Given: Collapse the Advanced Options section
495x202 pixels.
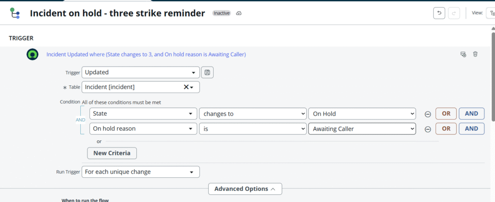Looking at the screenshot, I should click(245, 189).
